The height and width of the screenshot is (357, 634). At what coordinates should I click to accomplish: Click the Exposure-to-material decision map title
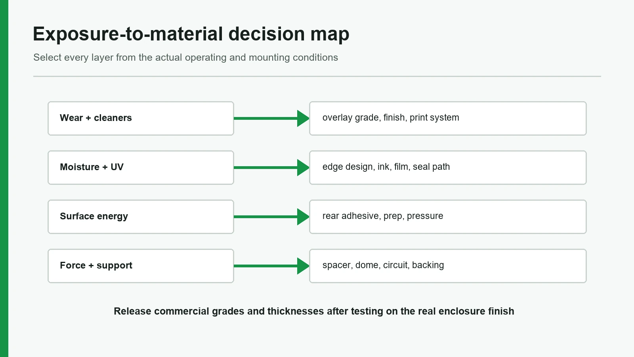pyautogui.click(x=191, y=34)
